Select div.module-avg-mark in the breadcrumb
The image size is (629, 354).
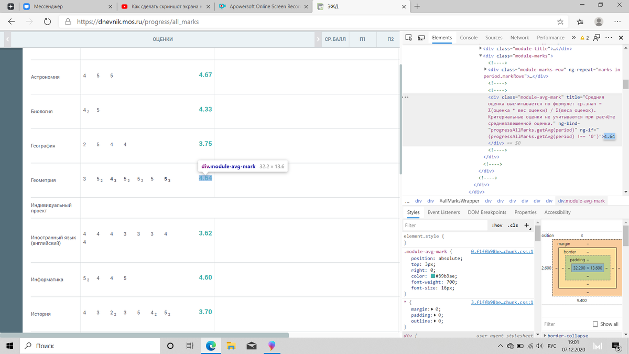(x=581, y=201)
